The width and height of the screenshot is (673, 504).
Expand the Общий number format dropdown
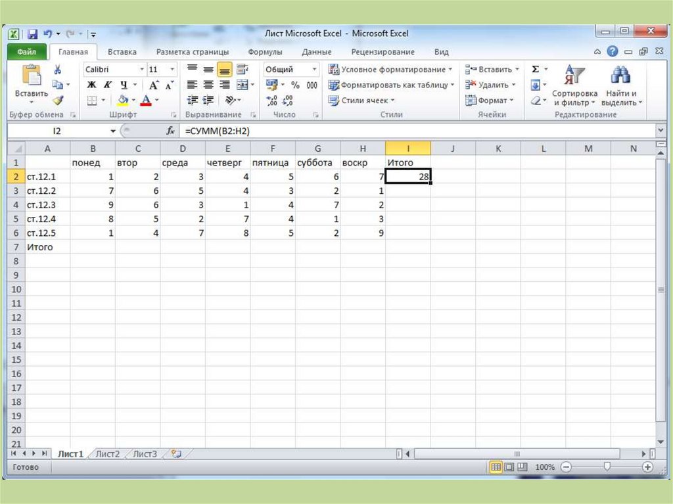[x=314, y=70]
